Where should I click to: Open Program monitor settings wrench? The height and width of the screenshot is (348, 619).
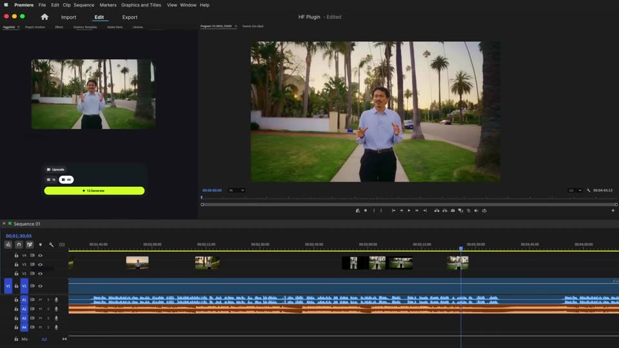(x=589, y=190)
